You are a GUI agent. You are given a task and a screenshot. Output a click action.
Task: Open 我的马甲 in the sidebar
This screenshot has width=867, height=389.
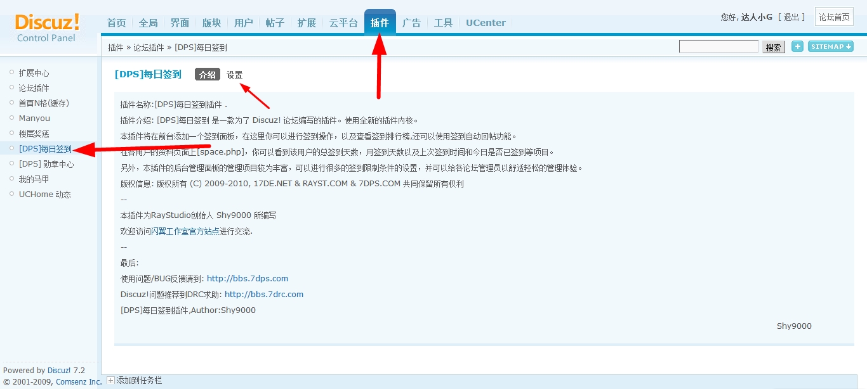(34, 179)
